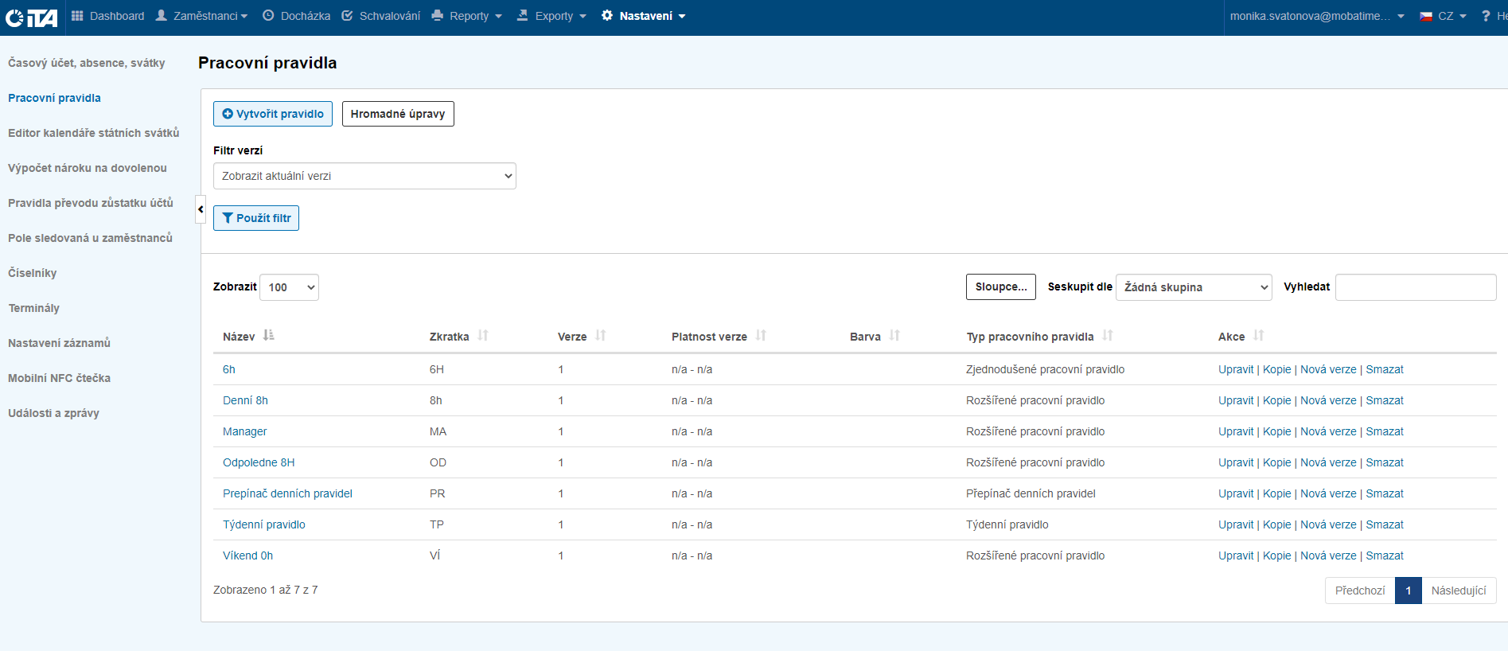Click the help question mark icon

click(1485, 16)
